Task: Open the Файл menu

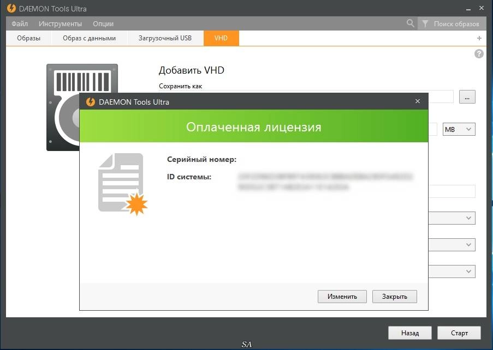Action: pyautogui.click(x=20, y=24)
